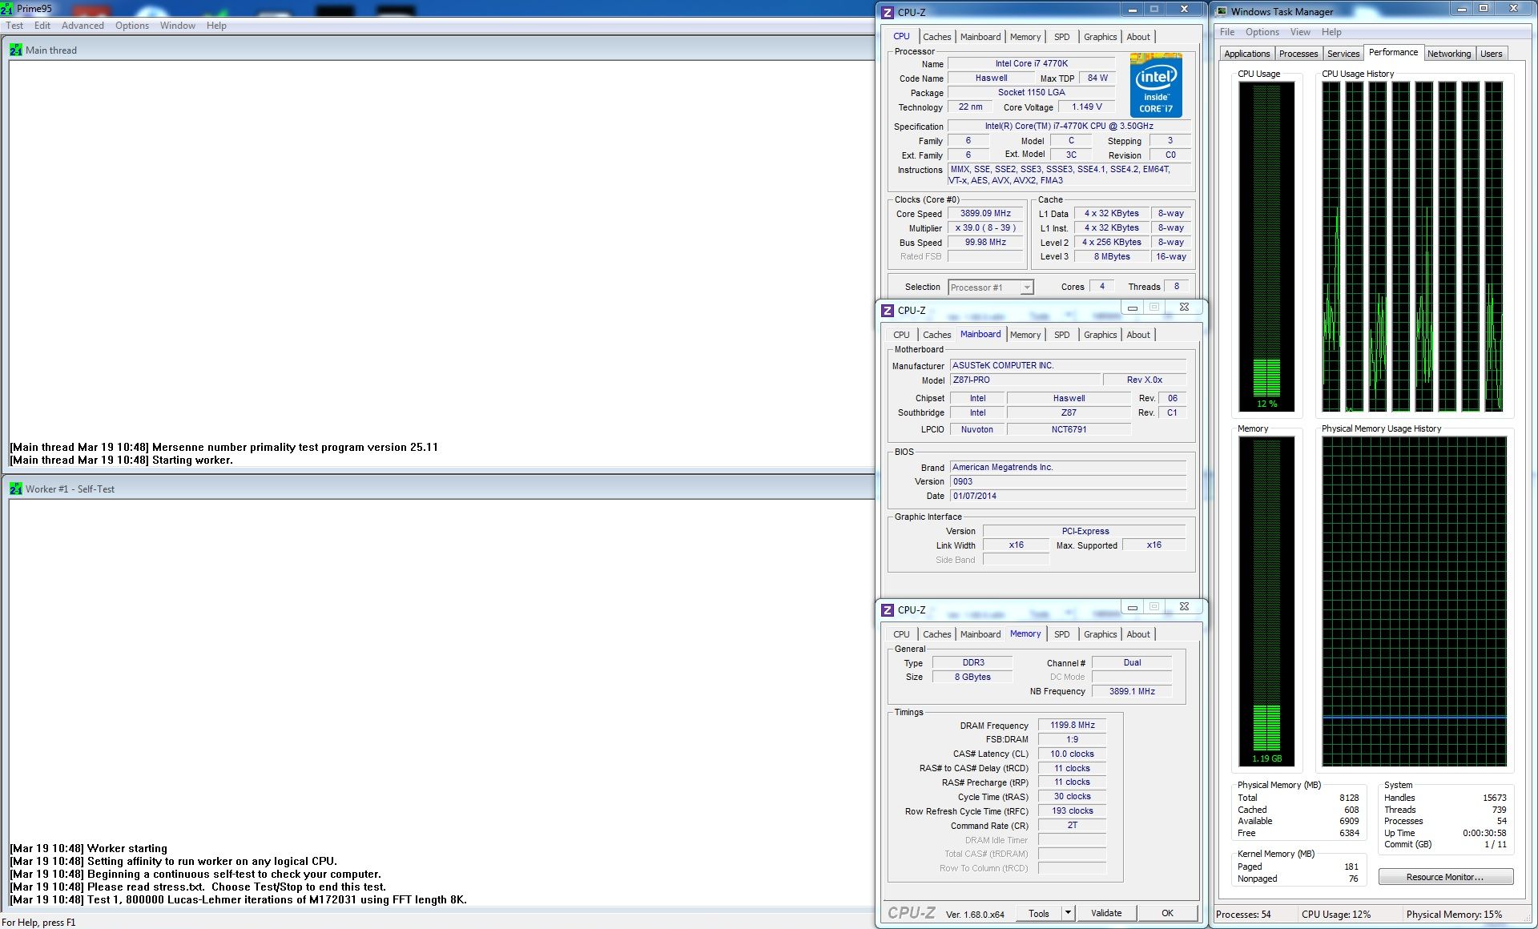Open the Advanced menu in Prime95

coord(83,26)
